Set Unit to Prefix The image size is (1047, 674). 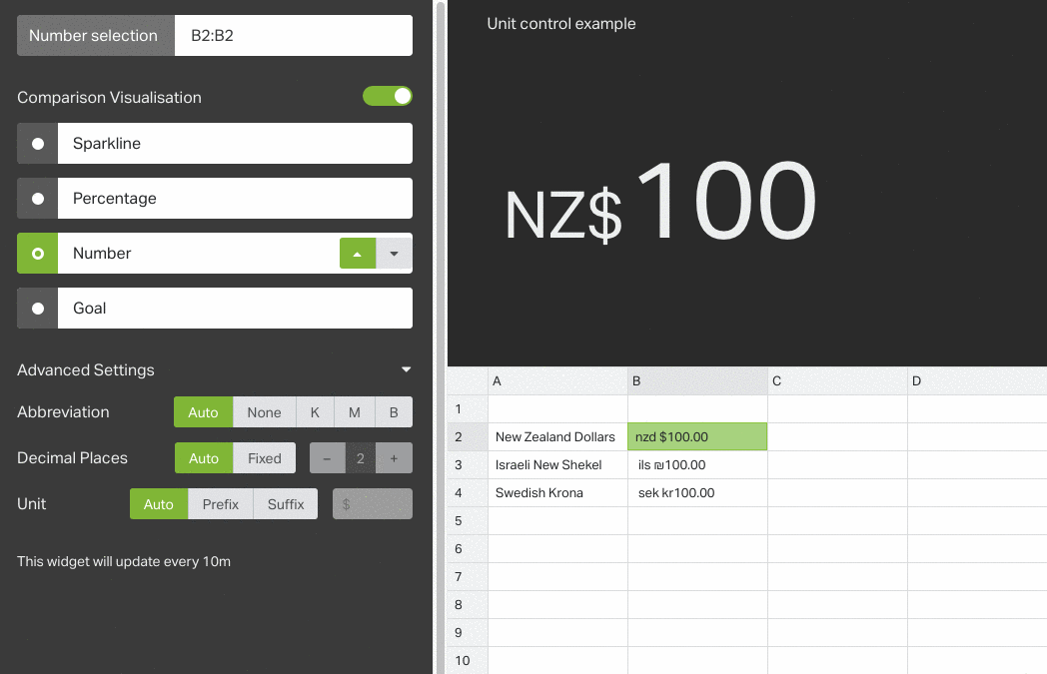pyautogui.click(x=221, y=504)
